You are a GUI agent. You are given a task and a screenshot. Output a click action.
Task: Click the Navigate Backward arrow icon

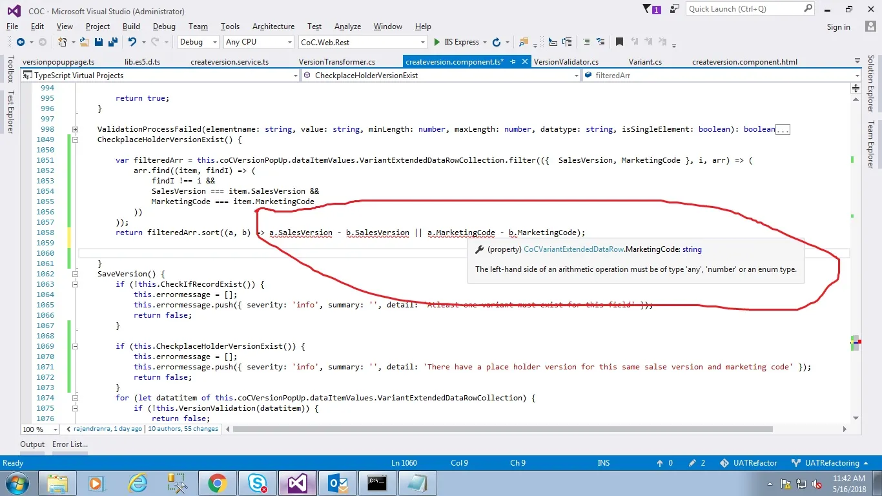[x=21, y=42]
